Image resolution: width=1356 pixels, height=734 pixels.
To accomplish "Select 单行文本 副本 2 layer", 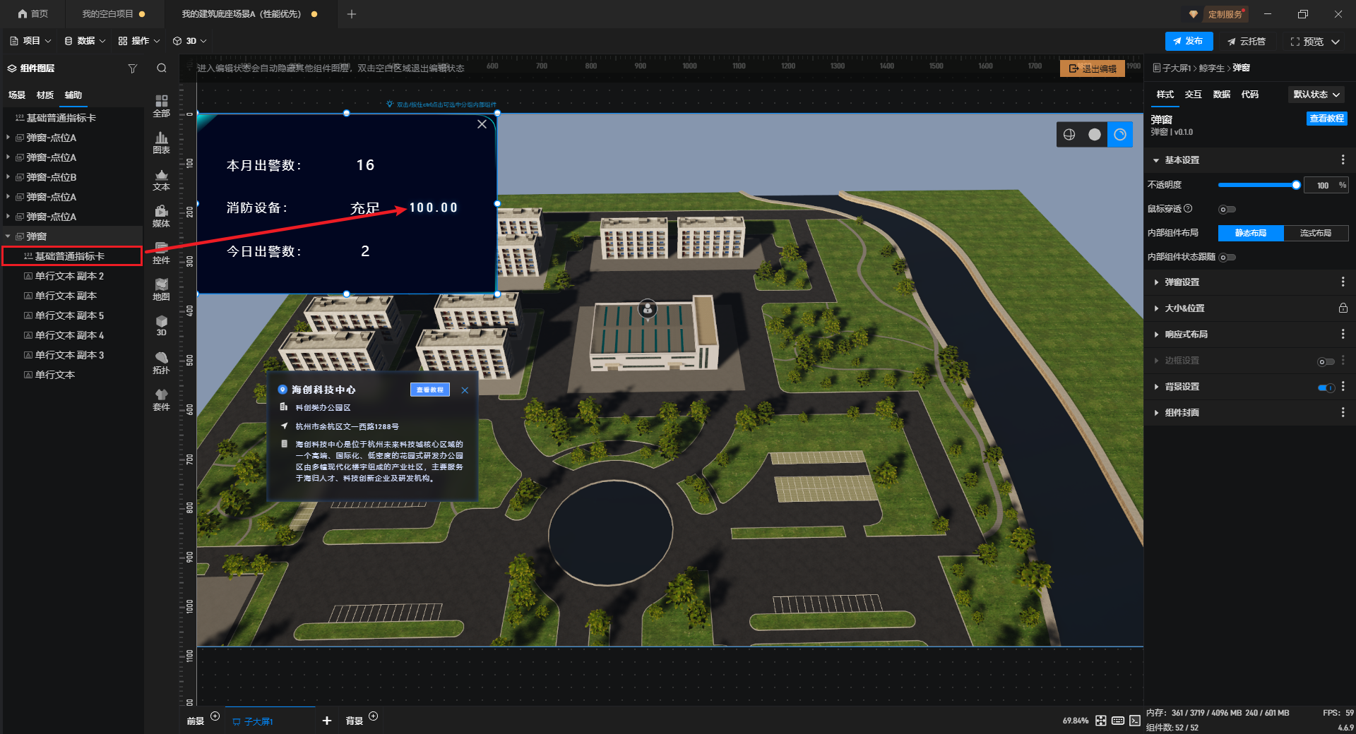I will (69, 276).
